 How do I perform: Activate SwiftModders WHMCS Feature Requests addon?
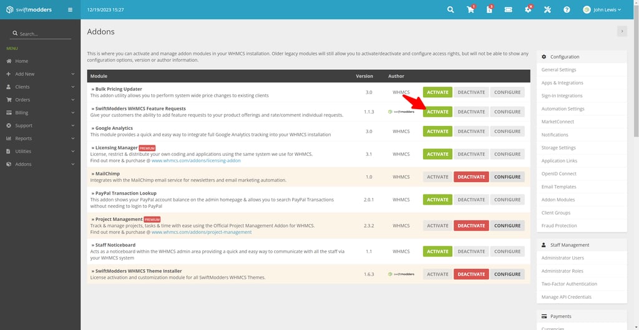(437, 112)
